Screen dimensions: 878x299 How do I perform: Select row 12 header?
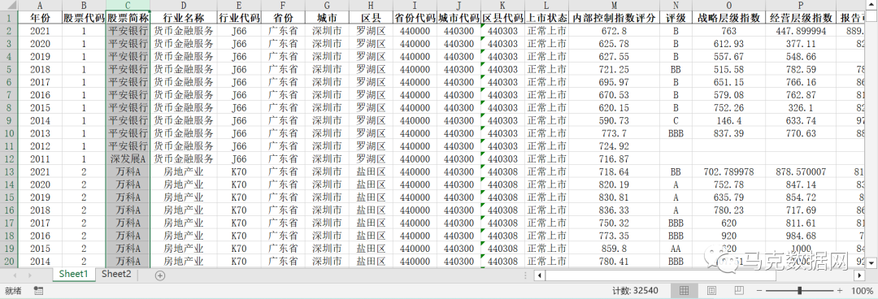[x=9, y=159]
